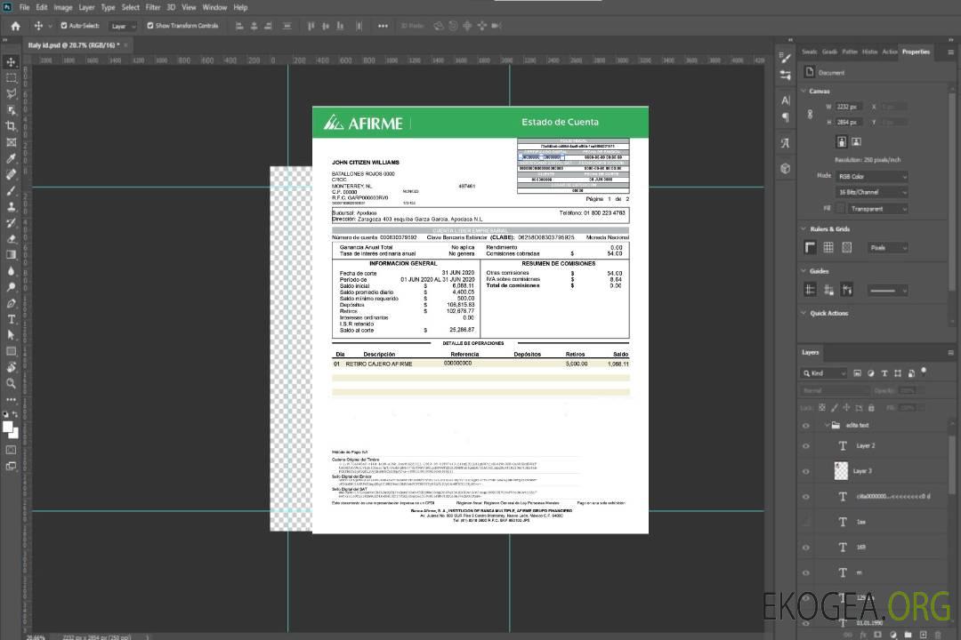Open the Character panel icon
Image resolution: width=961 pixels, height=640 pixels.
[x=786, y=100]
